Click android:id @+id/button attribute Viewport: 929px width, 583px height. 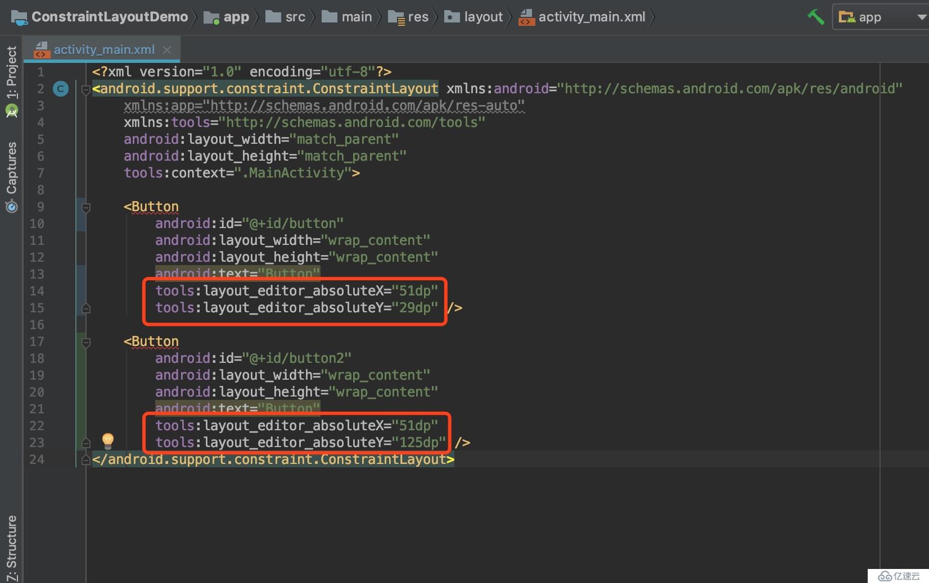(x=249, y=224)
